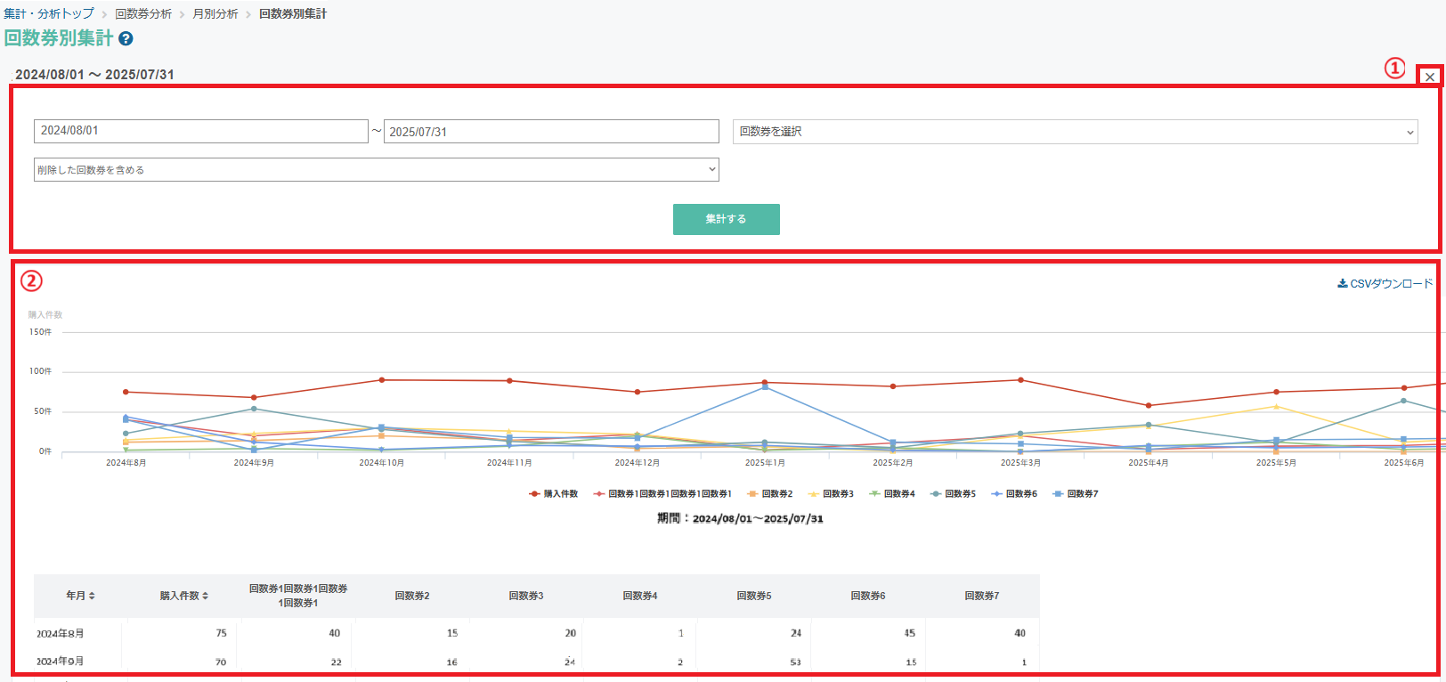Download data via CSVダウンロード link

1385,284
